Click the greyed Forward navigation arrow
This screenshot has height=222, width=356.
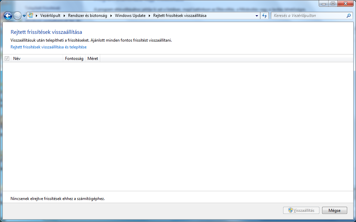pyautogui.click(x=18, y=16)
